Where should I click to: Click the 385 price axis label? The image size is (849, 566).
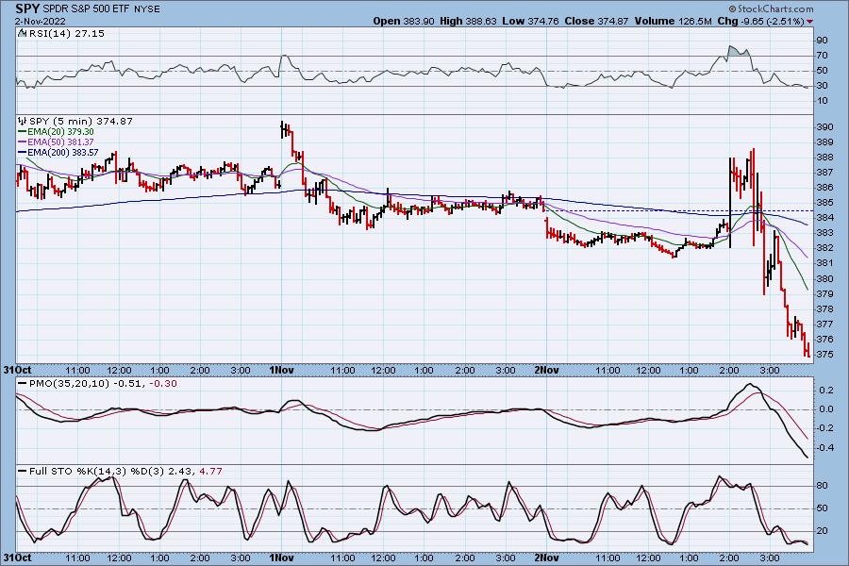tap(824, 203)
